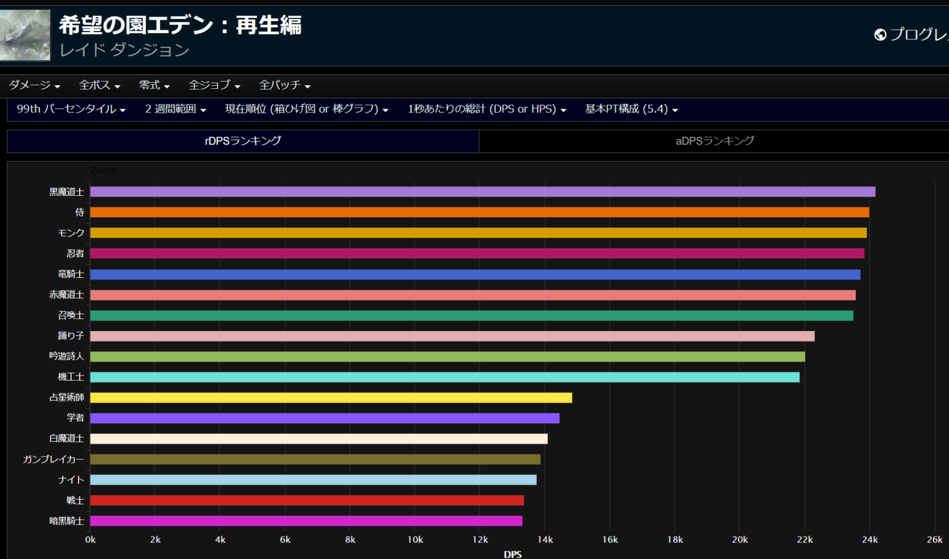Open the 現在順位 chart type dropdown
This screenshot has width=949, height=559.
pyautogui.click(x=307, y=109)
